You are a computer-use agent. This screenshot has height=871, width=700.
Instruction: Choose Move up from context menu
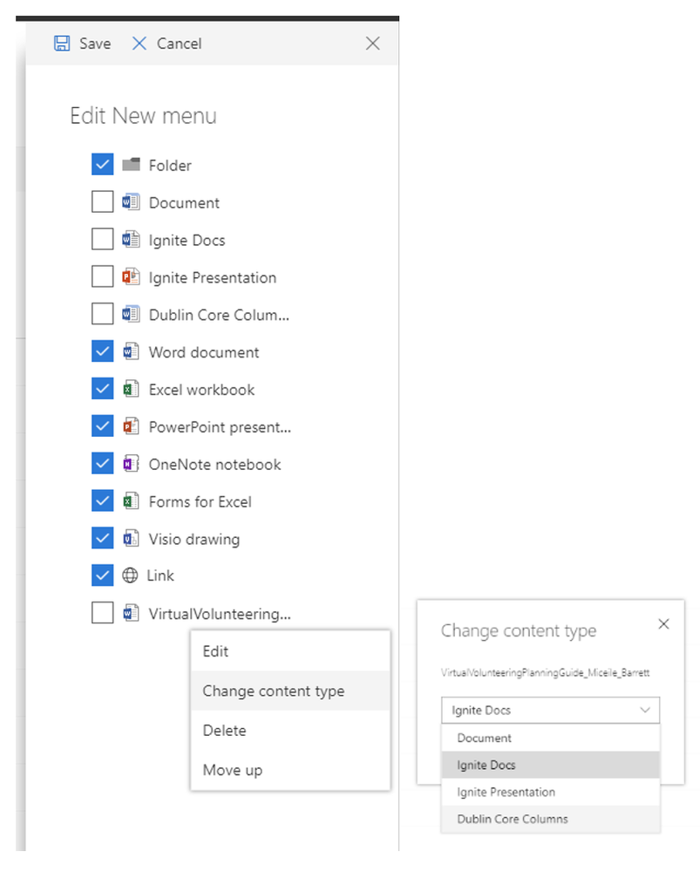[233, 771]
